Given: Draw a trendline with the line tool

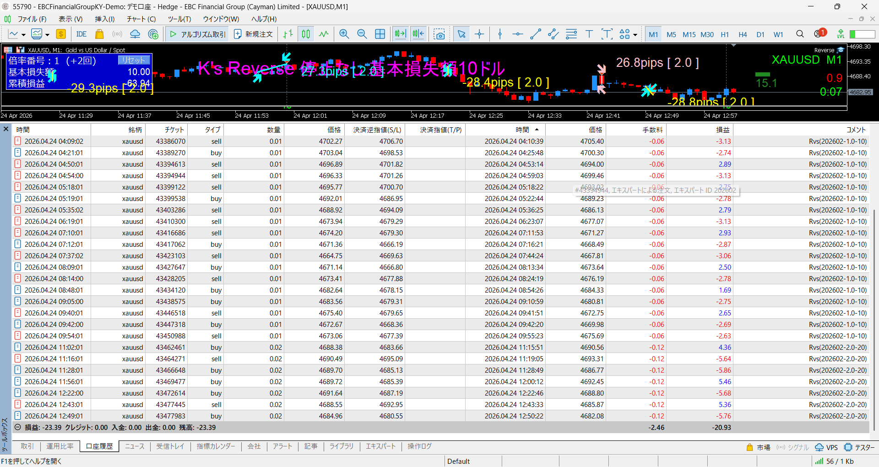Looking at the screenshot, I should coord(535,34).
